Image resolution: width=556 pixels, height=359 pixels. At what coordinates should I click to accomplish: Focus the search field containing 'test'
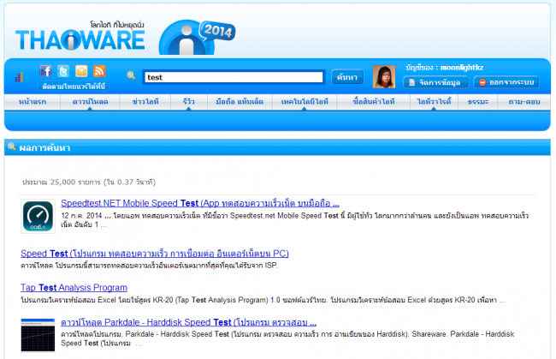coord(234,77)
